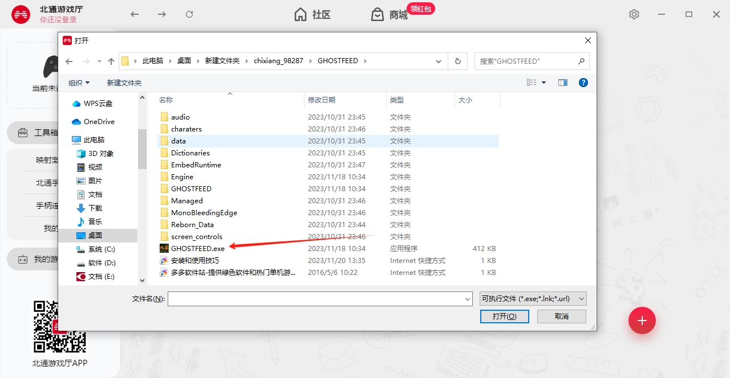Click the 取消 cancel button
The height and width of the screenshot is (378, 730).
point(561,316)
